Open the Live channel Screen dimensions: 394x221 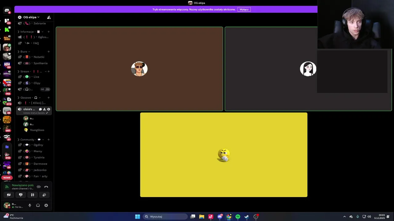pyautogui.click(x=34, y=77)
